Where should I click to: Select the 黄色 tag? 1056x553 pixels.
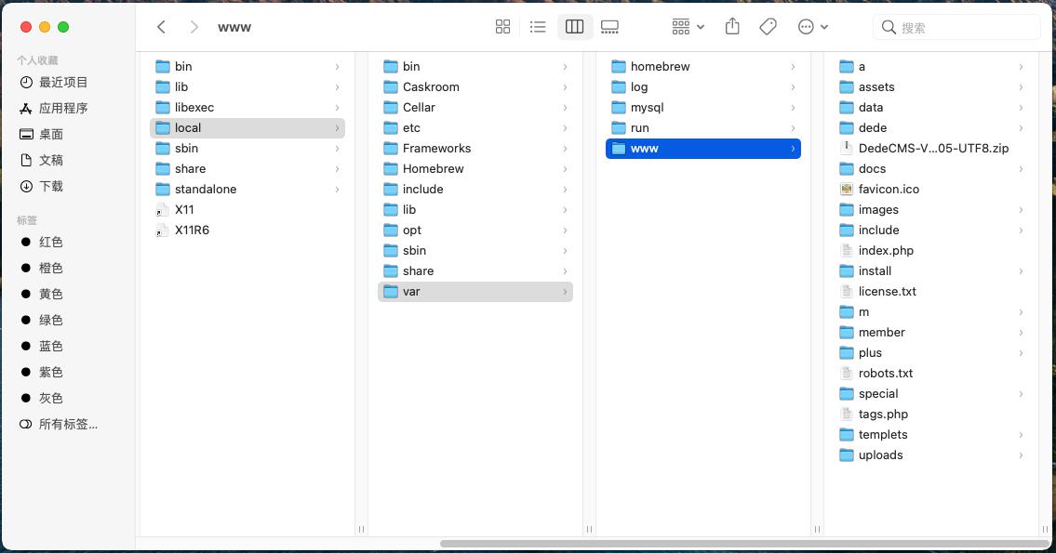(42, 294)
